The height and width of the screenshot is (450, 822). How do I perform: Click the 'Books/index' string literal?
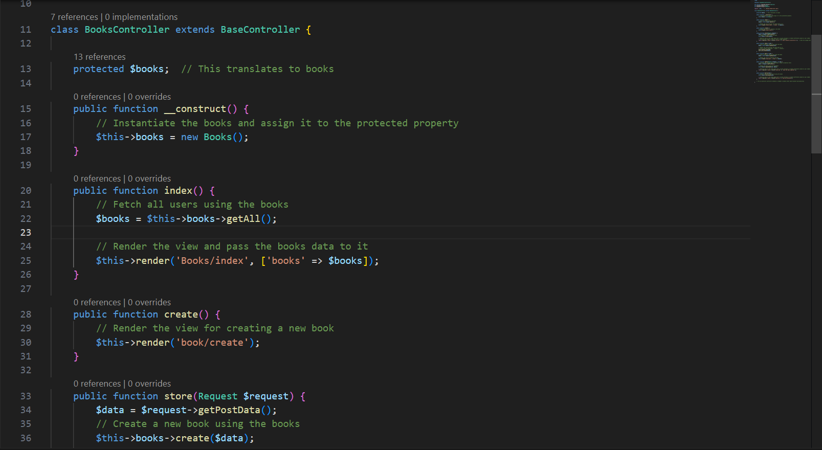pos(212,261)
